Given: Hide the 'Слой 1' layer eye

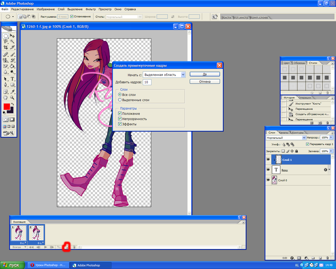Looking at the screenshot, I should point(268,159).
